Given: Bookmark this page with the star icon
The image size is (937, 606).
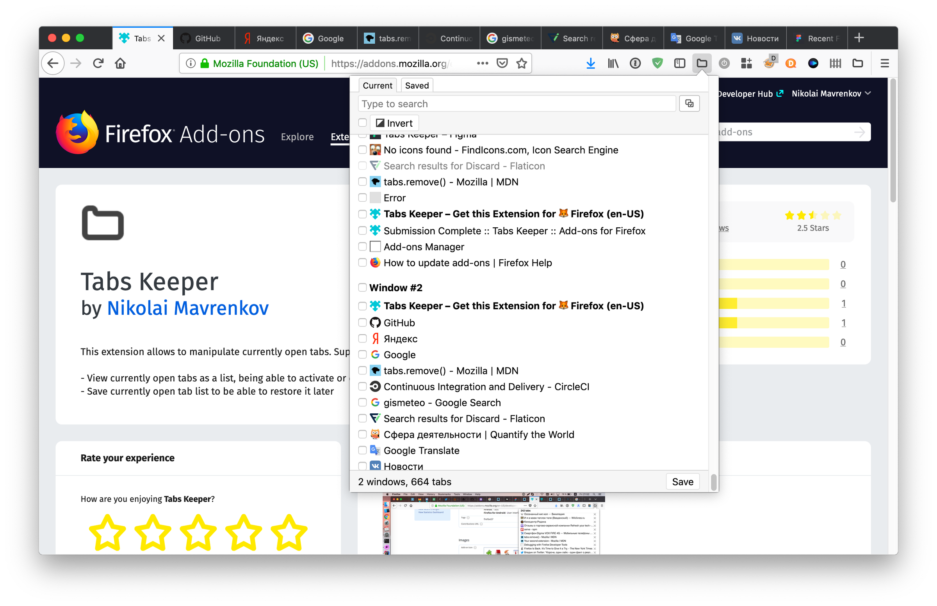Looking at the screenshot, I should [x=521, y=63].
